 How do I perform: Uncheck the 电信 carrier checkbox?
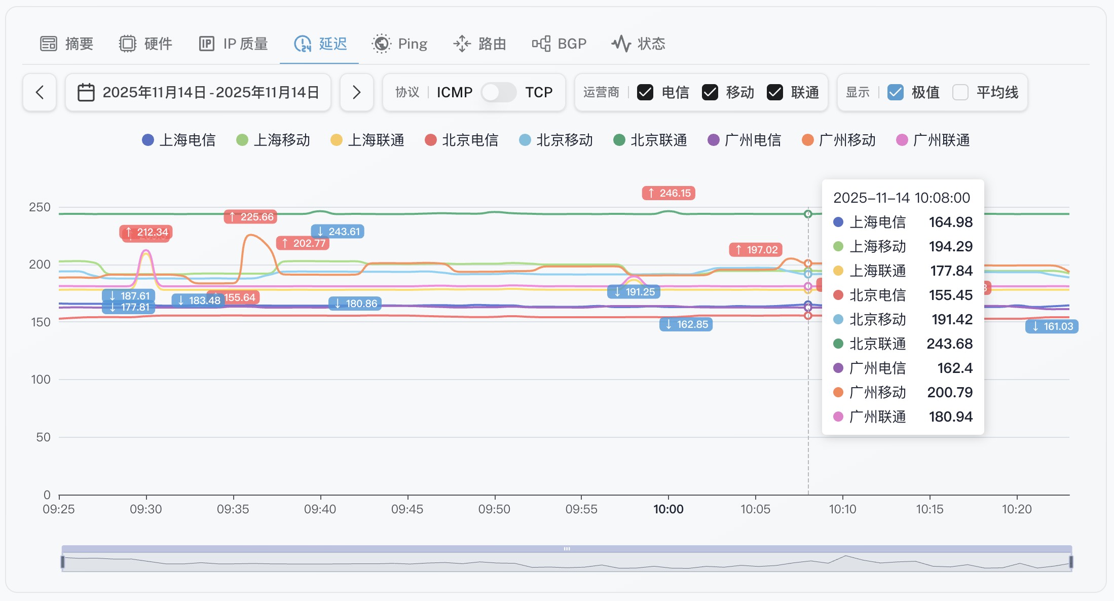(645, 92)
